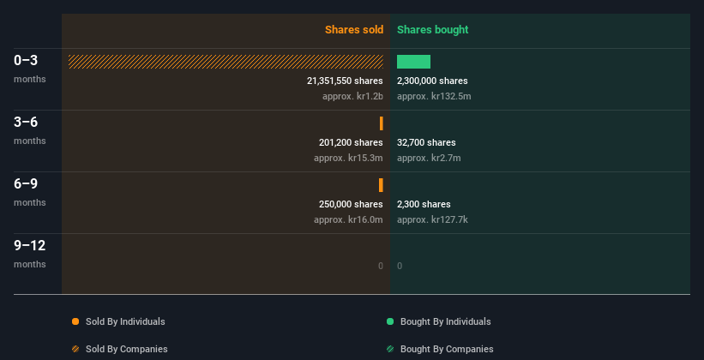The width and height of the screenshot is (704, 360).
Task: Click the orange 3–6 months sold bar
Action: click(382, 123)
